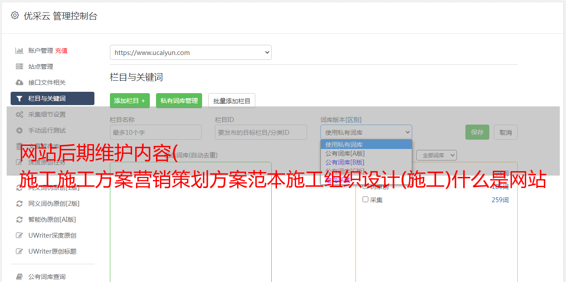Click the cloud upload icon for 接口文件相关
The height and width of the screenshot is (282, 566).
point(20,82)
